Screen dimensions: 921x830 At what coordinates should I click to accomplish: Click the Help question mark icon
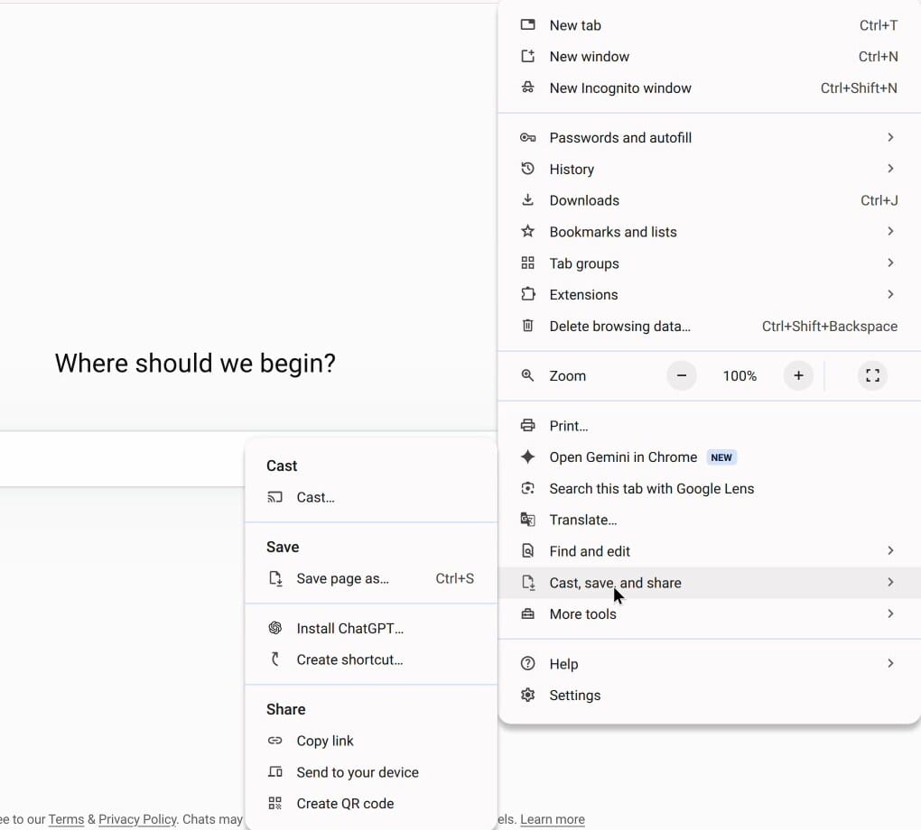[527, 663]
